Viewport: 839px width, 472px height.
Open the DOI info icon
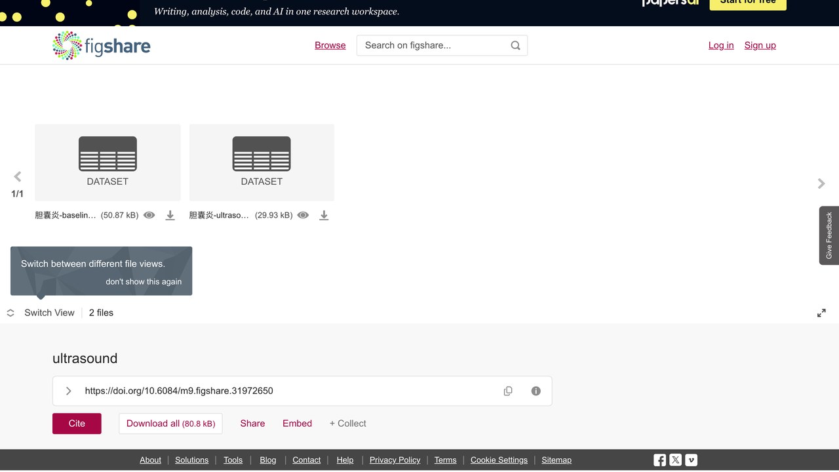click(x=536, y=391)
